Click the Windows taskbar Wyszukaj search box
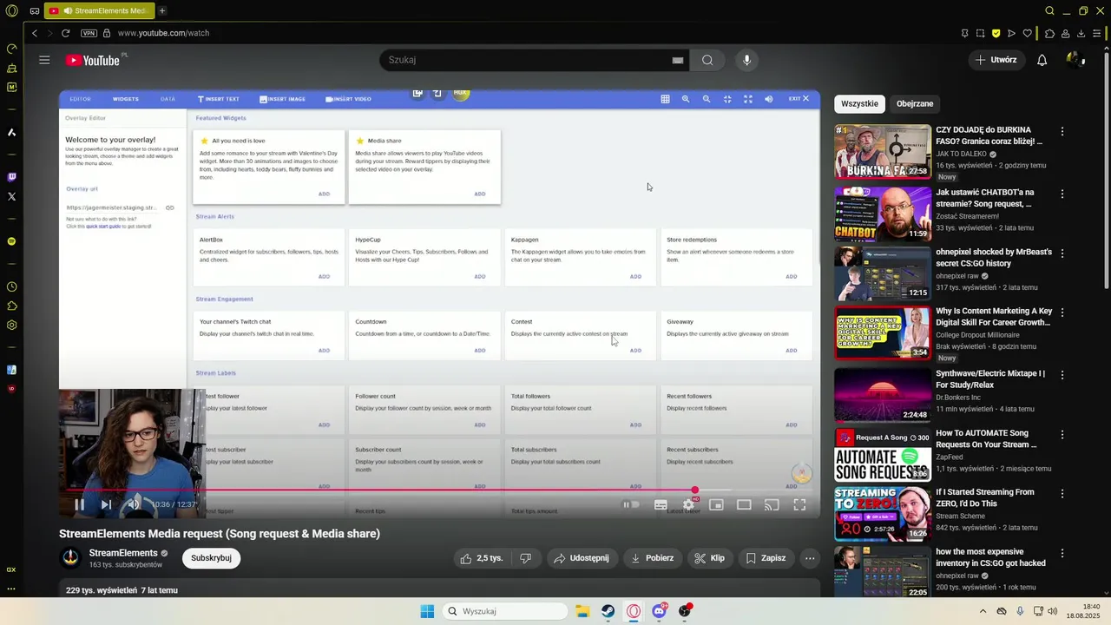Viewport: 1111px width, 625px height. (503, 611)
